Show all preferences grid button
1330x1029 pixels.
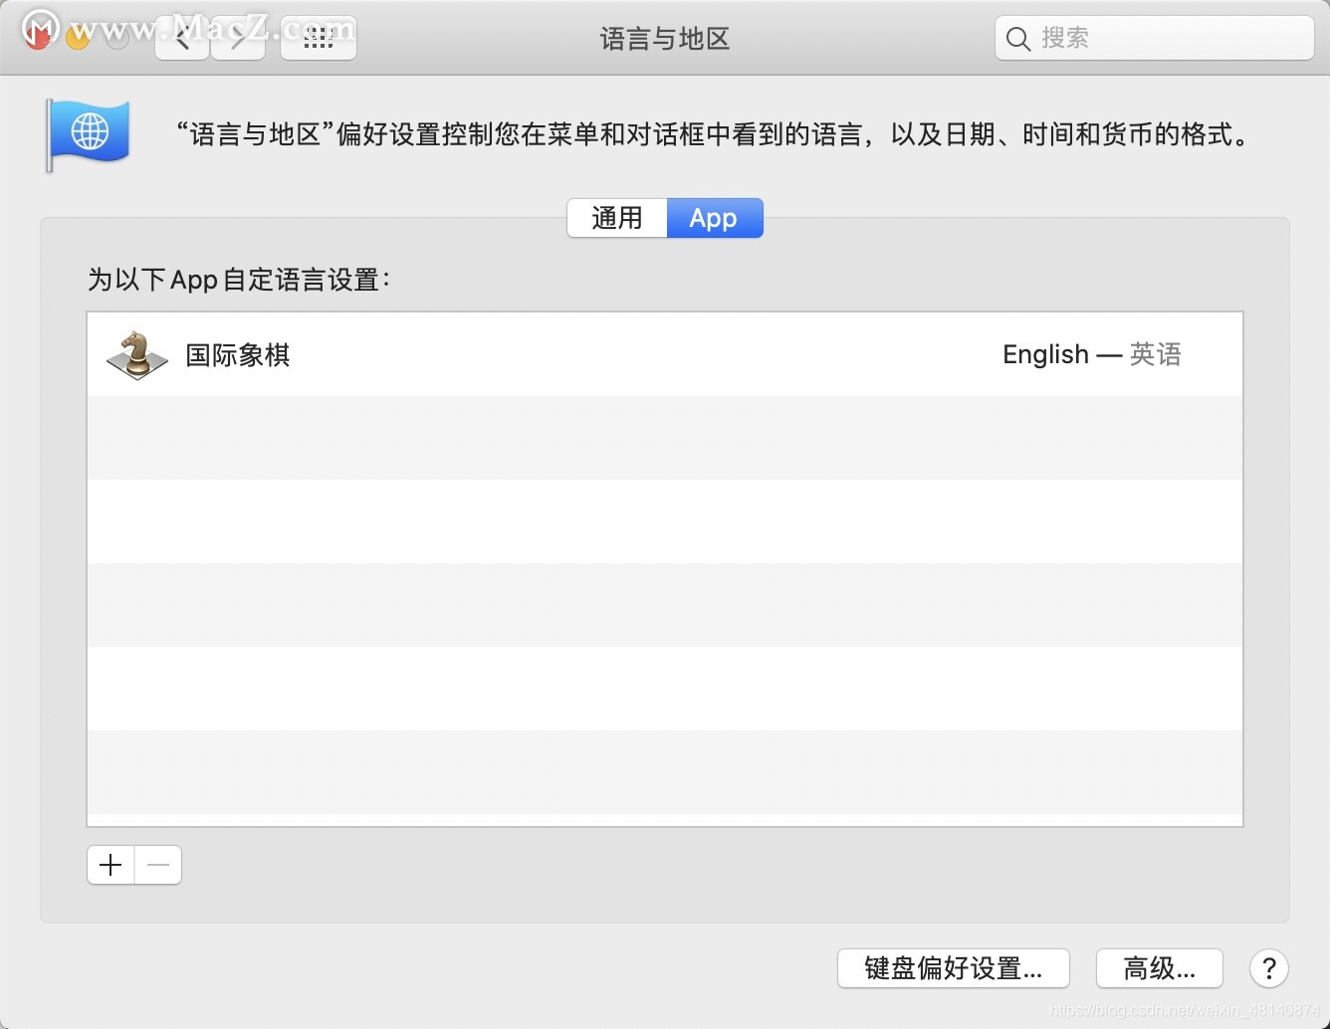coord(319,39)
